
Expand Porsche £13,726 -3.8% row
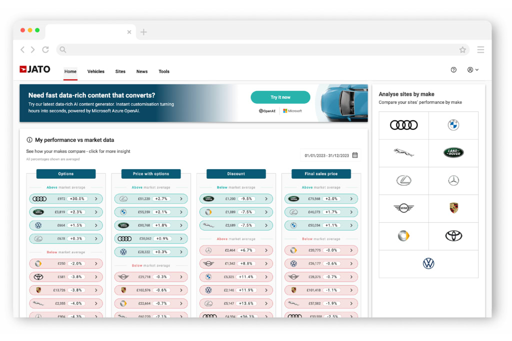(66, 290)
